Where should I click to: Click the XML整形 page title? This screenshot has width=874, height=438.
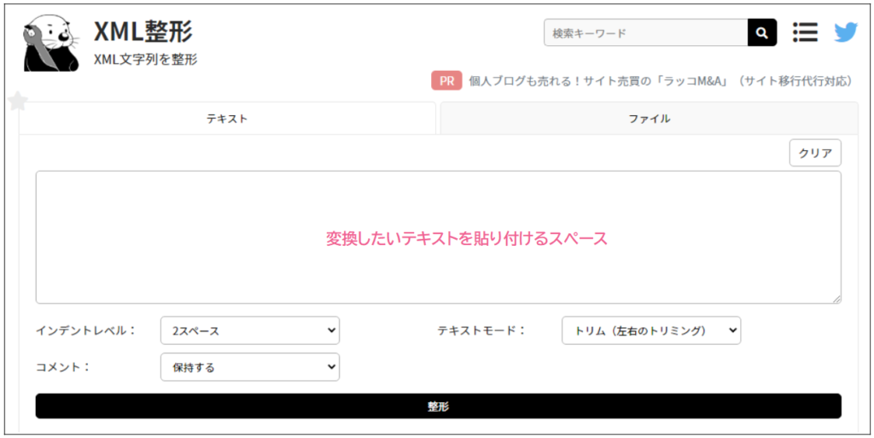click(x=143, y=32)
